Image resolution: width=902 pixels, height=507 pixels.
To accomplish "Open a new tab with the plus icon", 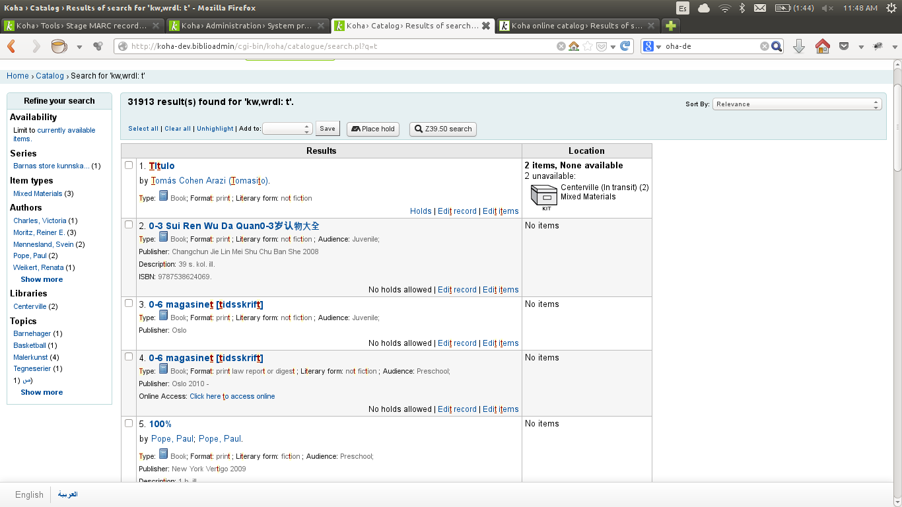I will tap(670, 26).
